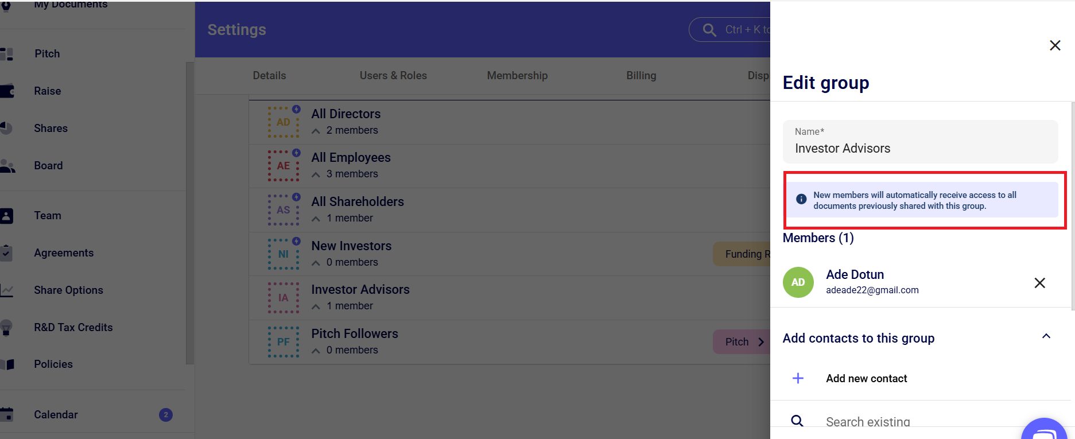Edit the group Name field
This screenshot has height=439, width=1075.
click(x=919, y=148)
